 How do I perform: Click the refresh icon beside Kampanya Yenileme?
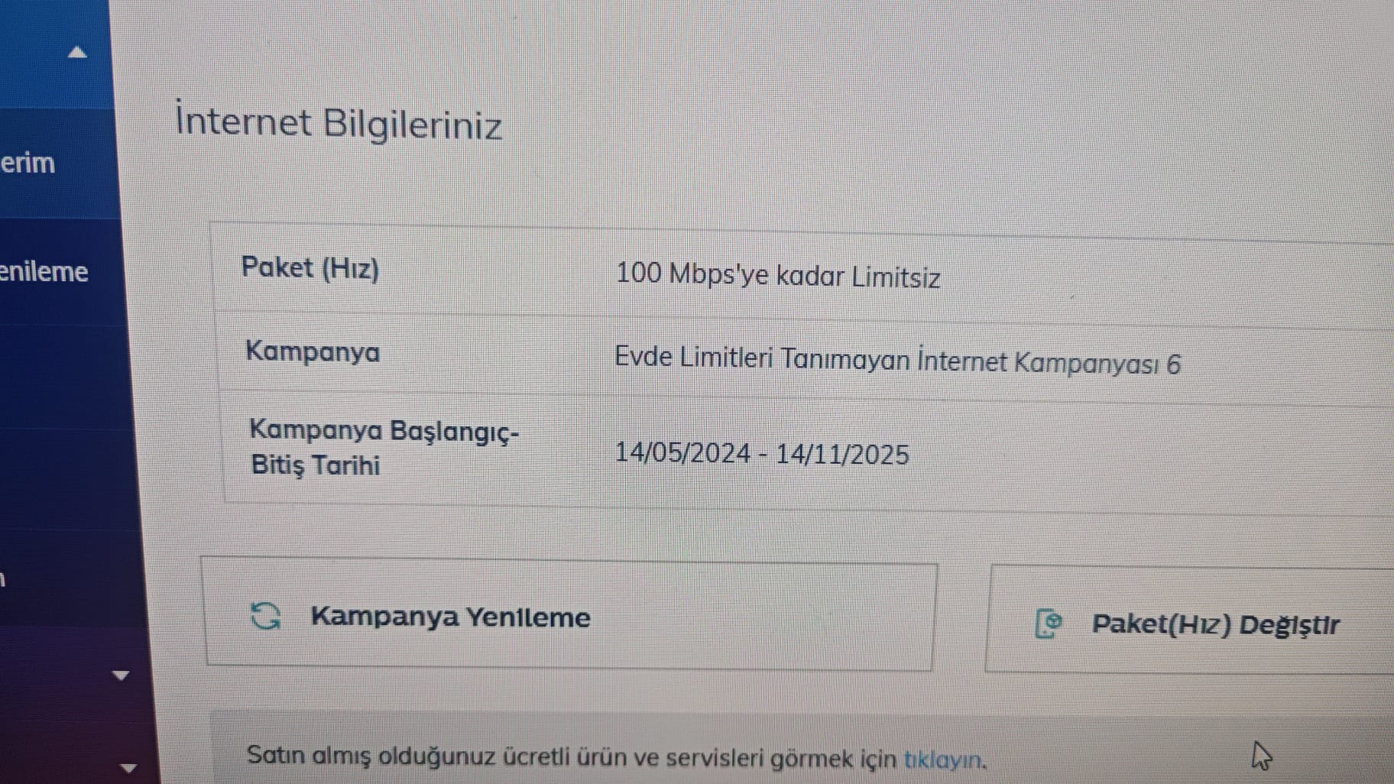[x=266, y=616]
